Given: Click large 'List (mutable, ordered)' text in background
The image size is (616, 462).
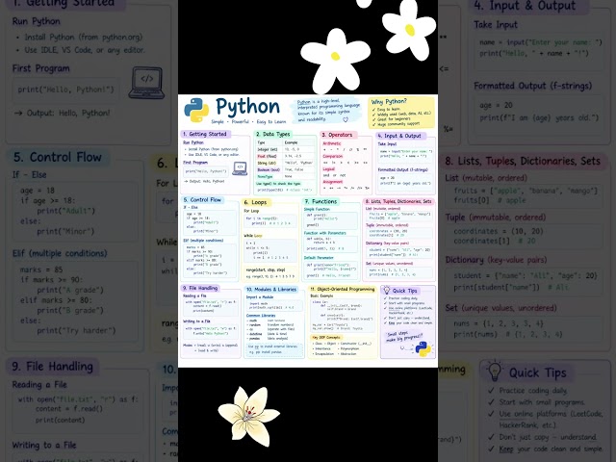Looking at the screenshot, I should (486, 178).
